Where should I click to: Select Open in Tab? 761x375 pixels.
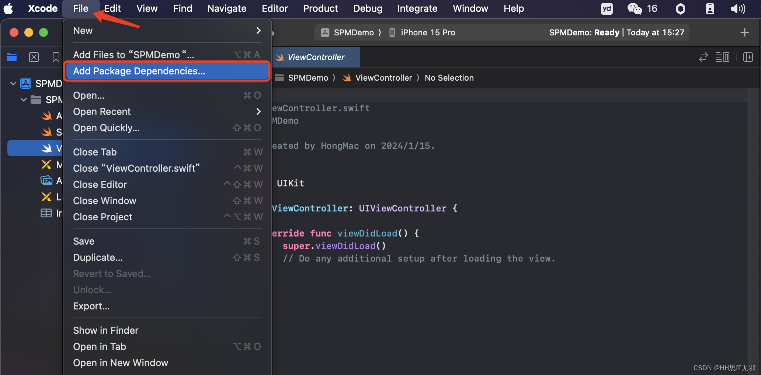pos(167,347)
